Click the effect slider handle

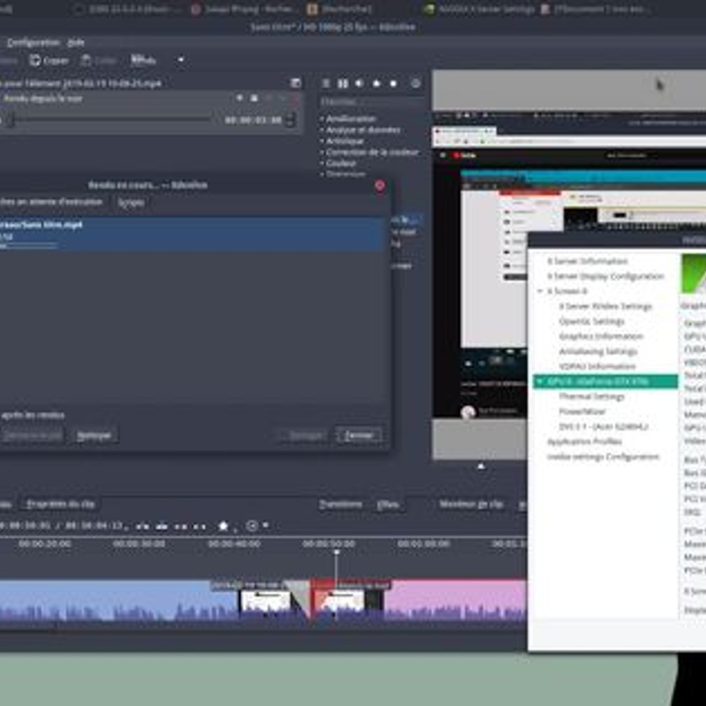pos(11,121)
